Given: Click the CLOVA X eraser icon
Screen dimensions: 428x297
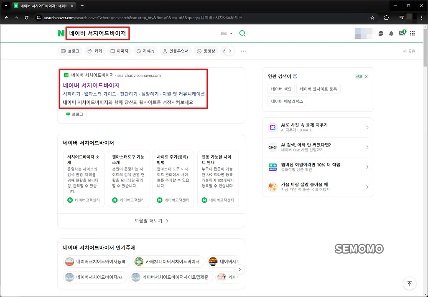Looking at the screenshot, I should (273, 127).
